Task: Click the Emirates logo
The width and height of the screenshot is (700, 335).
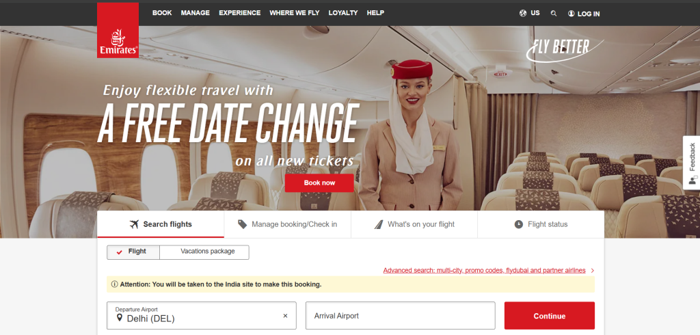Action: tap(118, 30)
